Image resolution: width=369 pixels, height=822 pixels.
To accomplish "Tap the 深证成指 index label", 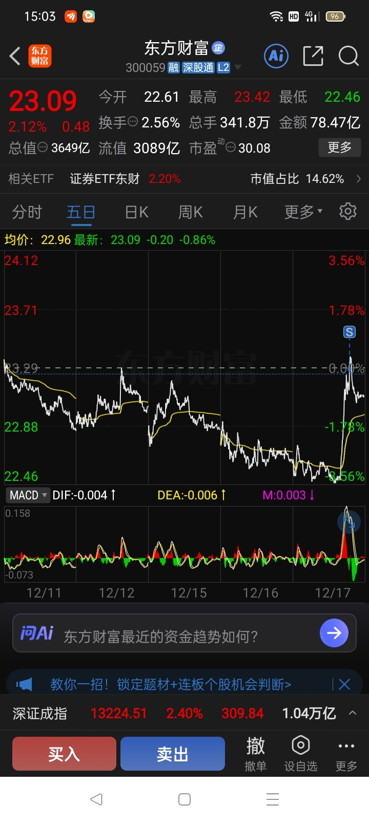I will [39, 713].
